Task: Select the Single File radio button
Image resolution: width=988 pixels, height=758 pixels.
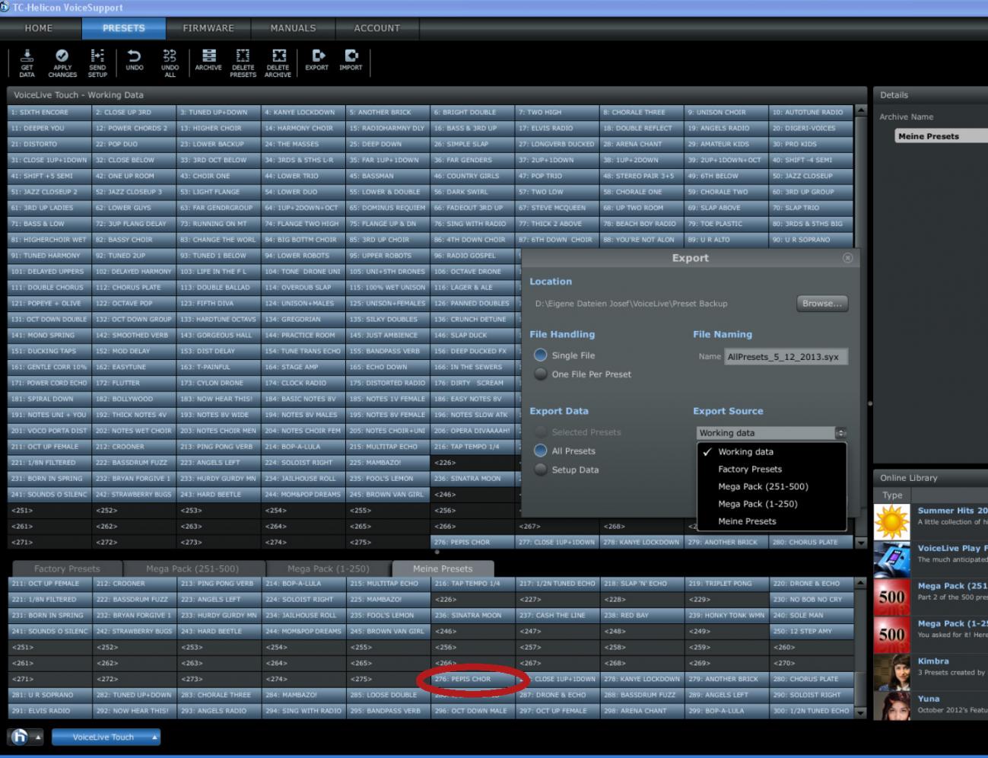Action: [541, 355]
